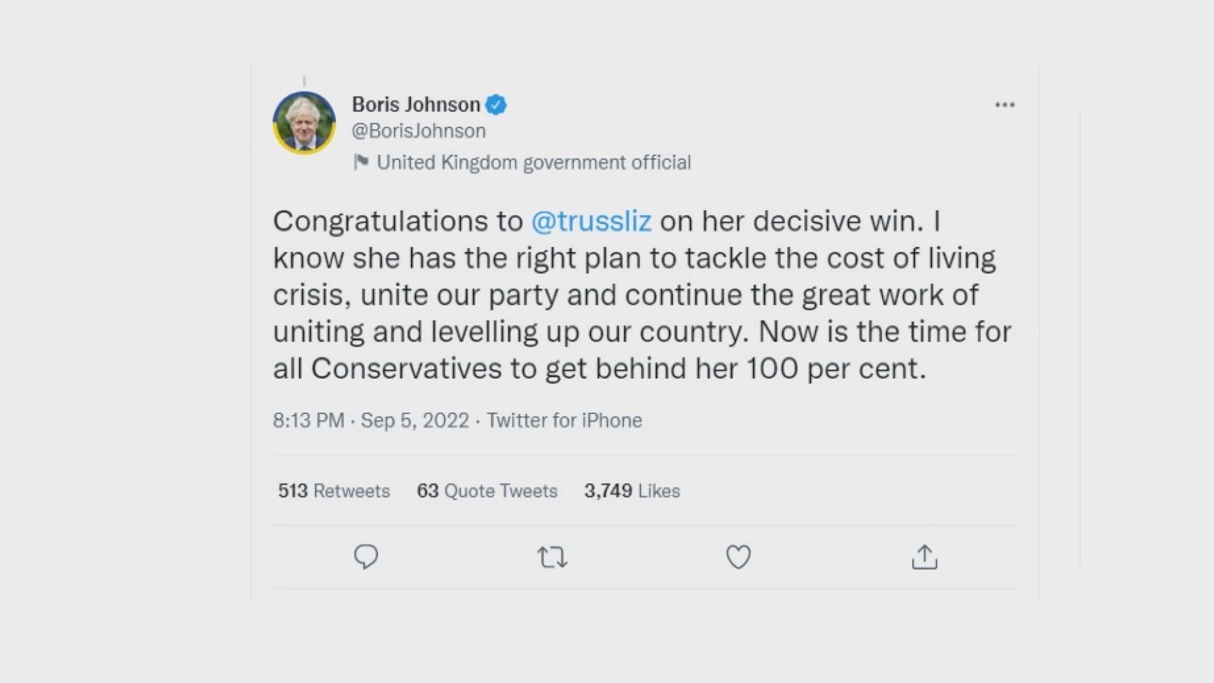Click the Sep 5, 2022 date
The image size is (1214, 683).
point(415,421)
